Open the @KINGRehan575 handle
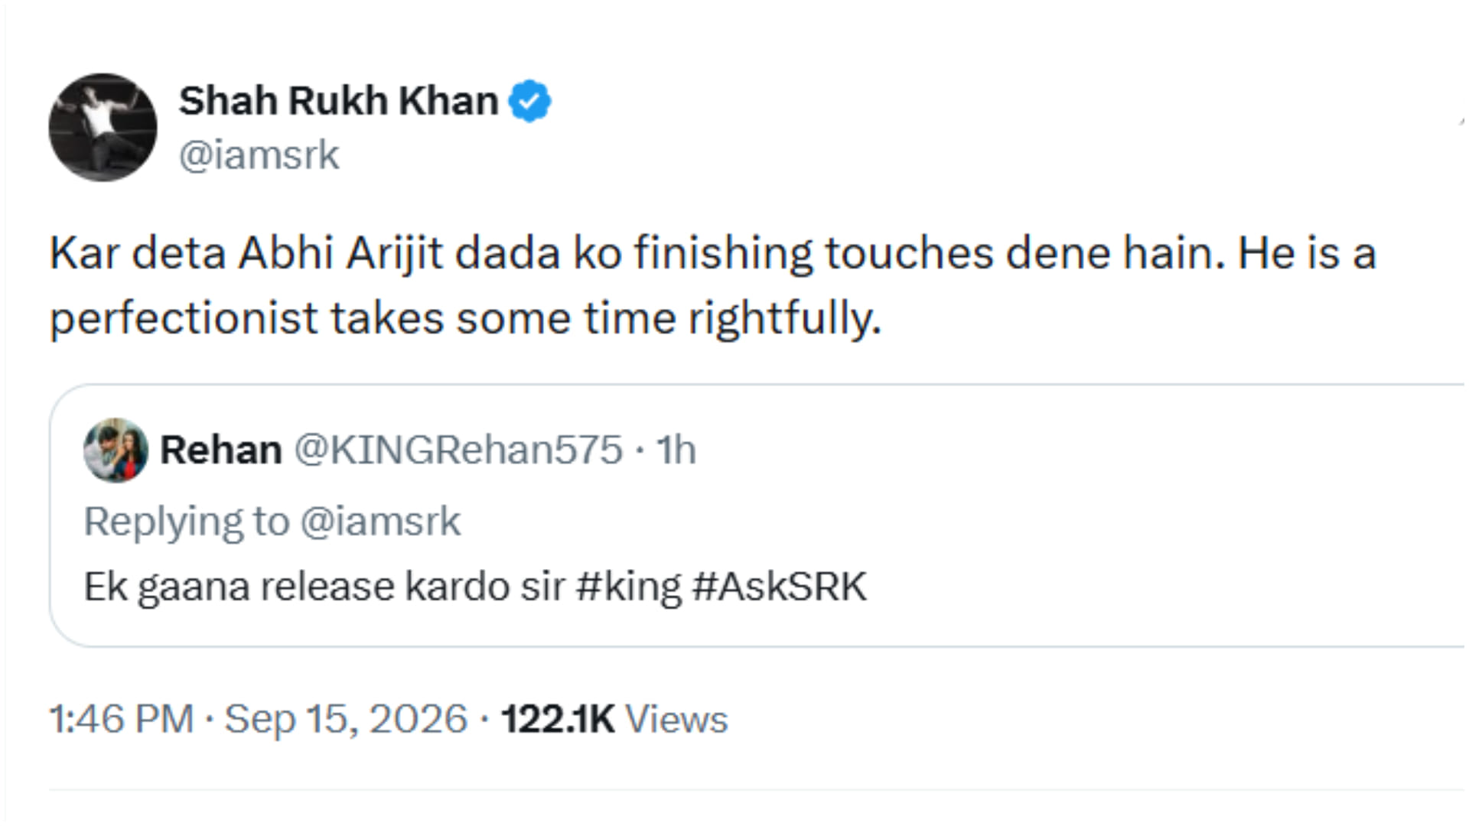Screen dimensions: 1469x826 coord(458,450)
